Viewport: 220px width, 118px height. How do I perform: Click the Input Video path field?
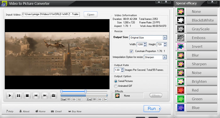(51, 14)
